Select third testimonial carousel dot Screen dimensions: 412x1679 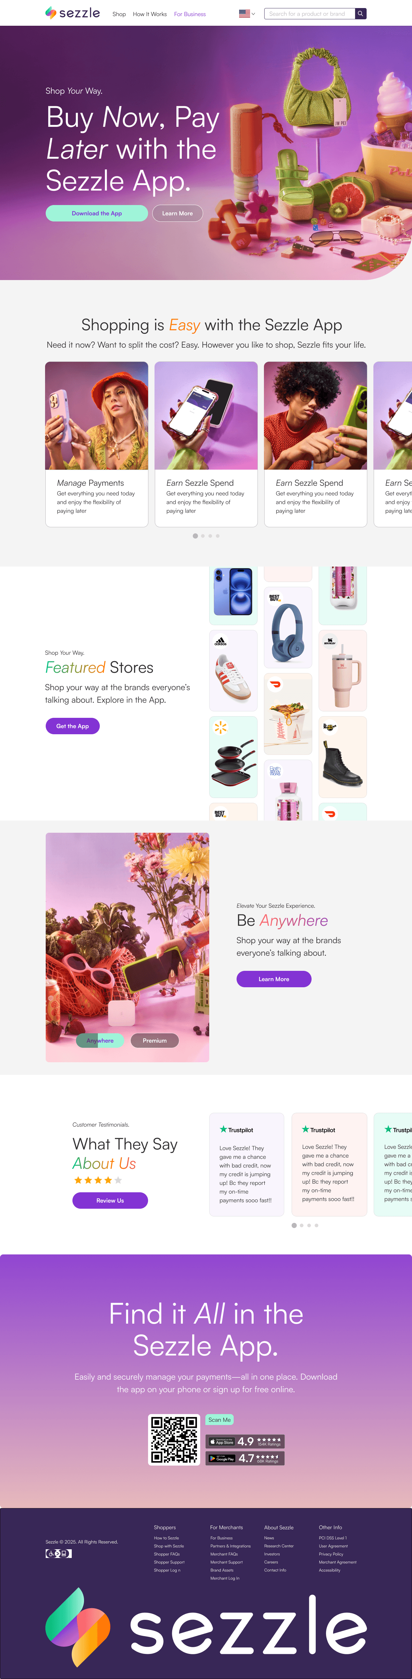coord(309,1225)
